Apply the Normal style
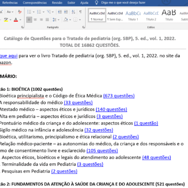The image size is (188, 188). pyautogui.click(x=97, y=16)
